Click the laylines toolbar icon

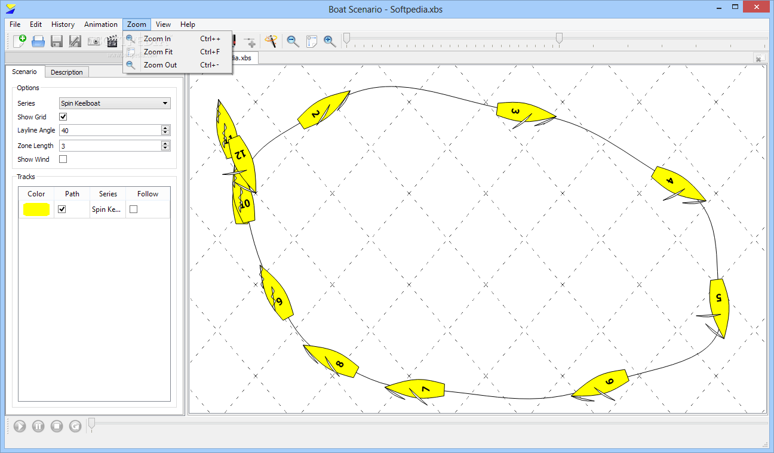click(272, 41)
